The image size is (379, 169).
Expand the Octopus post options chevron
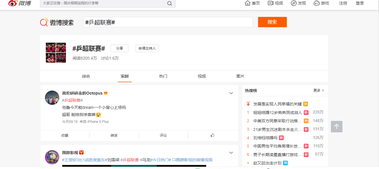(231, 93)
